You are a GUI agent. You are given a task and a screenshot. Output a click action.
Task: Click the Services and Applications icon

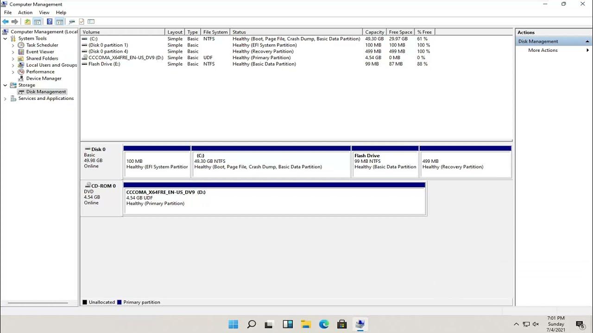tap(13, 99)
